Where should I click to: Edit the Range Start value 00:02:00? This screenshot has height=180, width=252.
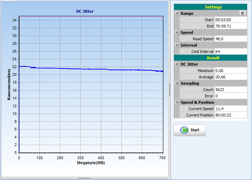pos(231,20)
